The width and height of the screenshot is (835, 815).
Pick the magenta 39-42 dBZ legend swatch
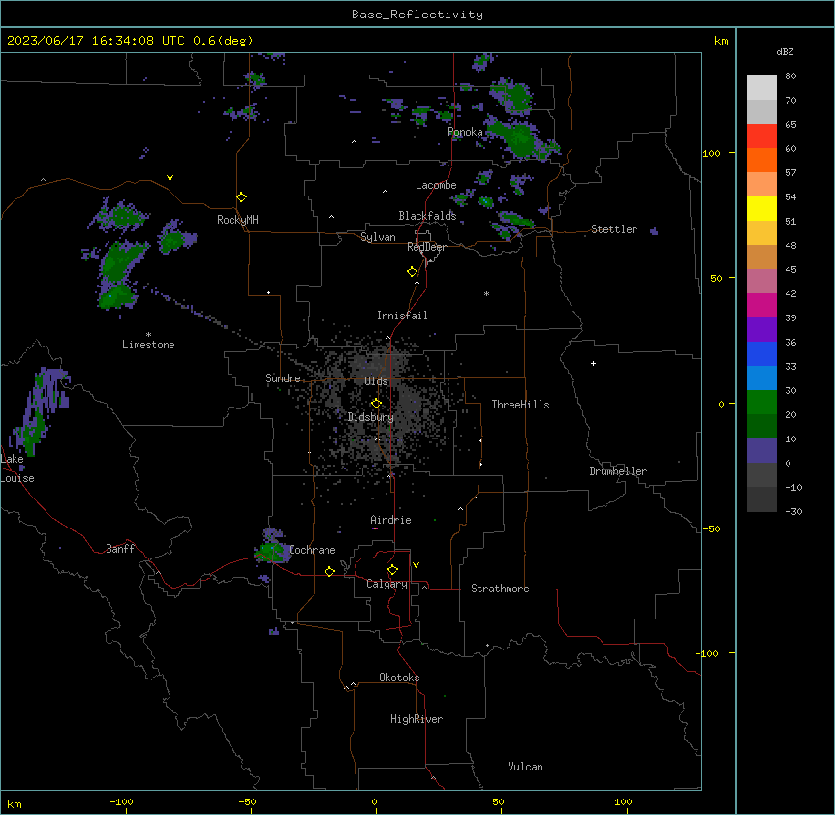761,305
